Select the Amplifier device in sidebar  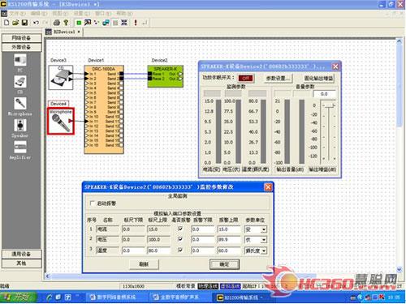coord(20,147)
